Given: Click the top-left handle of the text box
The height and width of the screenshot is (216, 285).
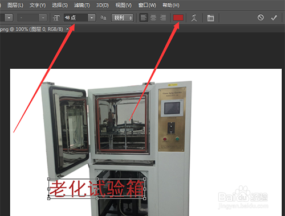Looking at the screenshot, I should tap(48, 179).
